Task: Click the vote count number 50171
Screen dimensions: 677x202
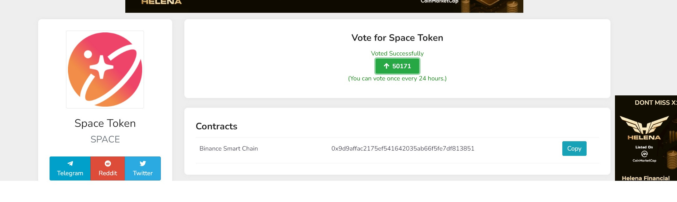Action: click(x=401, y=66)
